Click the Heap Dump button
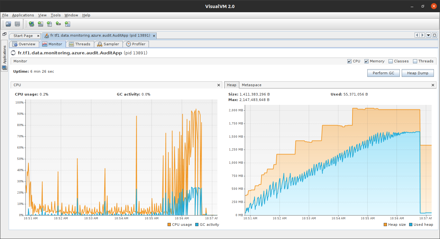 click(418, 73)
